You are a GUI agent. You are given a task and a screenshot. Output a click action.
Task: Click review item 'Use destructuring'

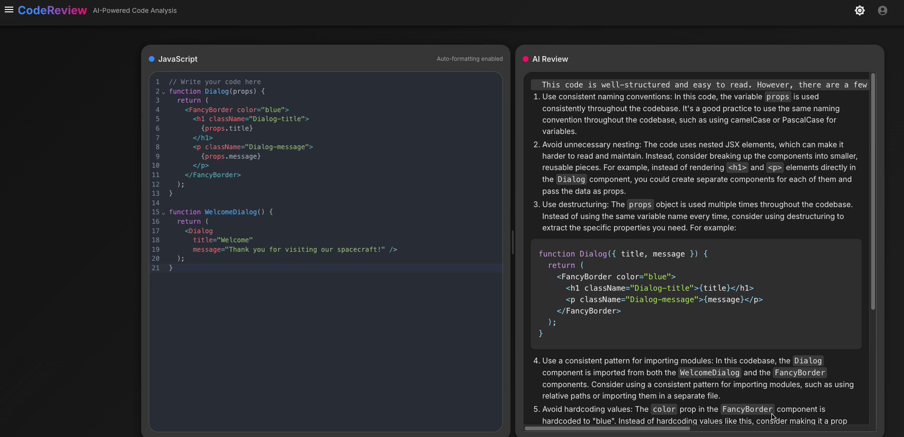(x=576, y=204)
